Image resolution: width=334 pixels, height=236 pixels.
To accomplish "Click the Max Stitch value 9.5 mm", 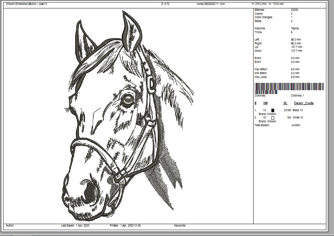I will [295, 69].
